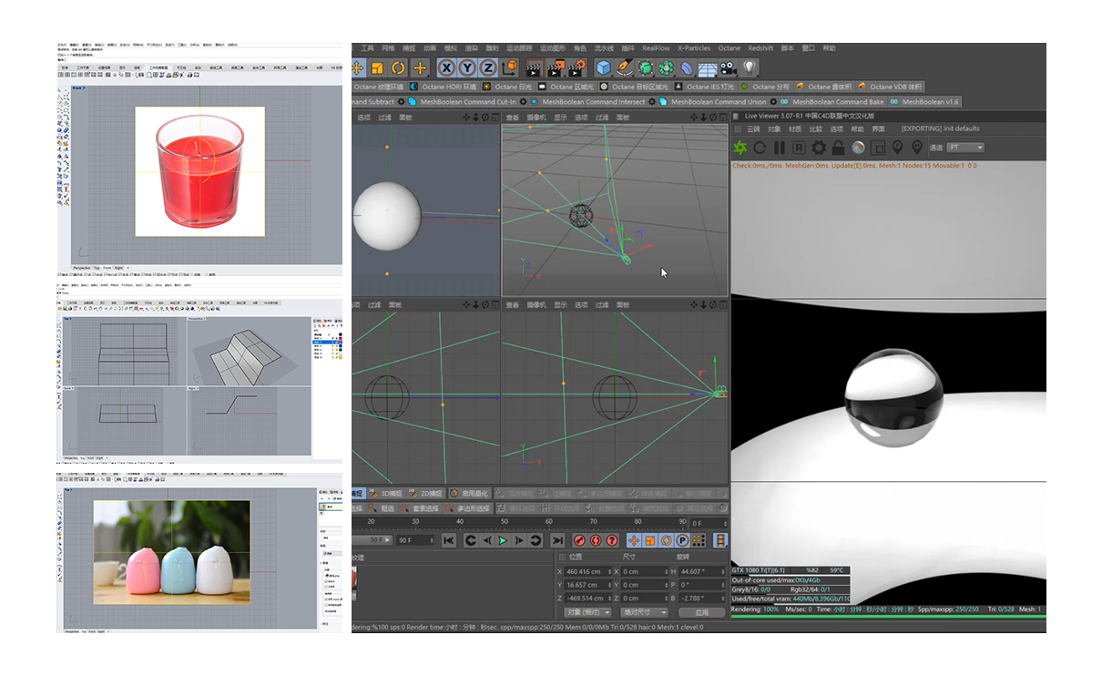Open the coordinate system cube icon
The image size is (1102, 676).
509,67
